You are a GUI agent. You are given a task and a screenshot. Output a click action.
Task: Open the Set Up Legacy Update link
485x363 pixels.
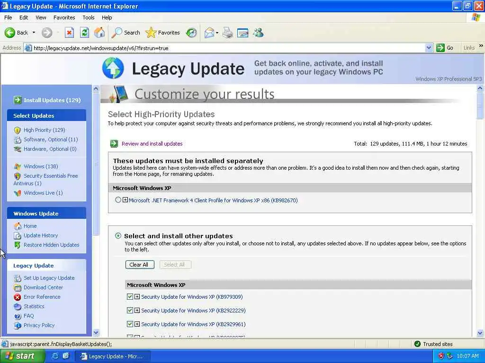coord(49,278)
